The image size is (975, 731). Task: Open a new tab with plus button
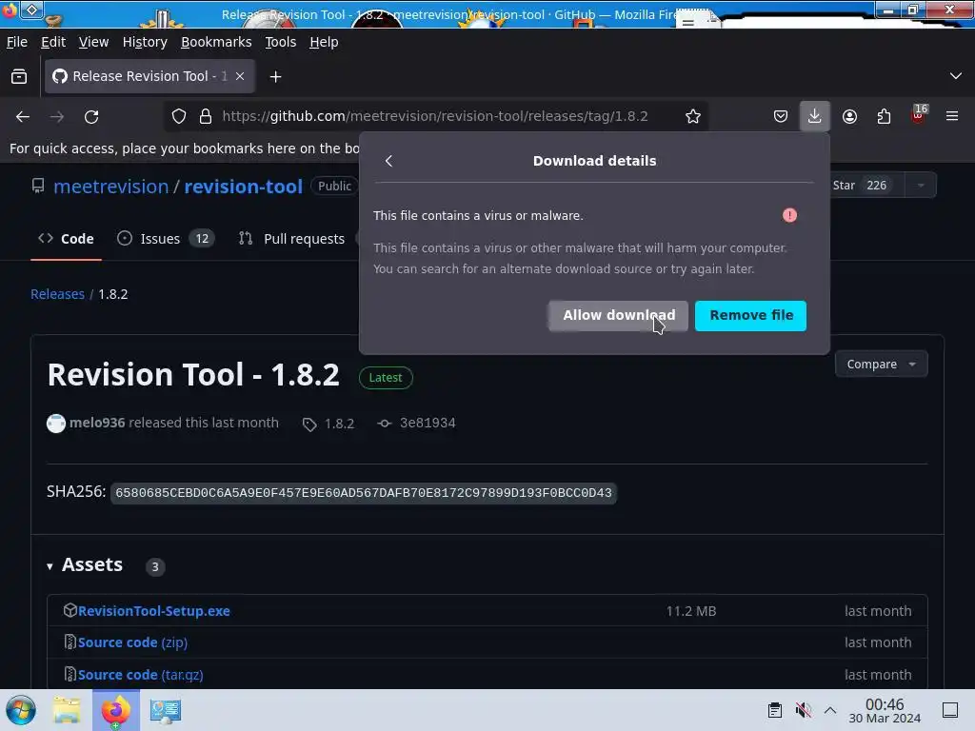point(275,76)
